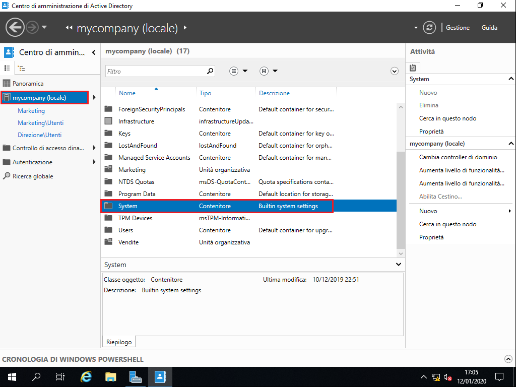Click inside the Filtro search box
516x387 pixels.
pyautogui.click(x=156, y=71)
